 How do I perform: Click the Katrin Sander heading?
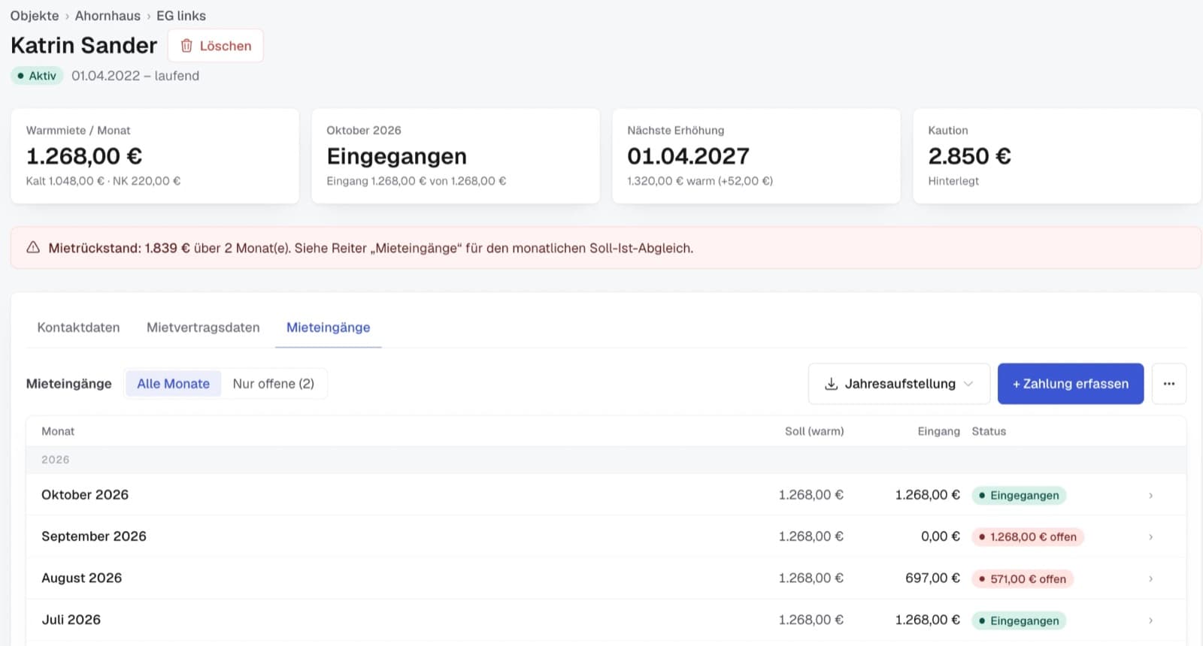84,46
